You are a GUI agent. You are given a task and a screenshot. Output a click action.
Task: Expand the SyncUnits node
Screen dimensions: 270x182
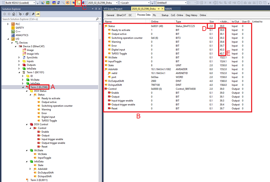point(19,58)
